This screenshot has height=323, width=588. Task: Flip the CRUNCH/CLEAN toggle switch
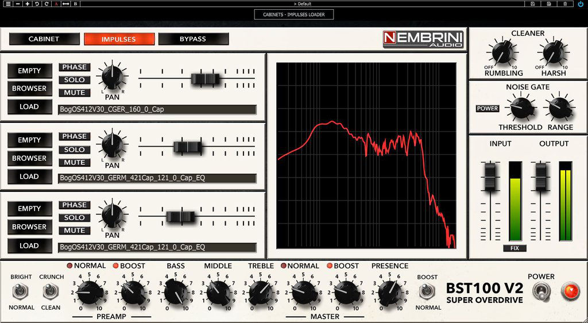(51, 292)
